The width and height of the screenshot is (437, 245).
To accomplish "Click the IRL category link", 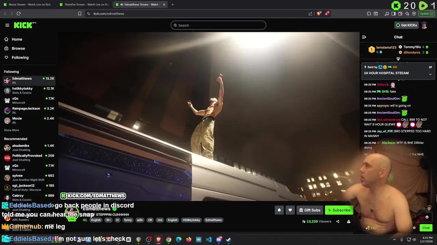I will pos(85,220).
